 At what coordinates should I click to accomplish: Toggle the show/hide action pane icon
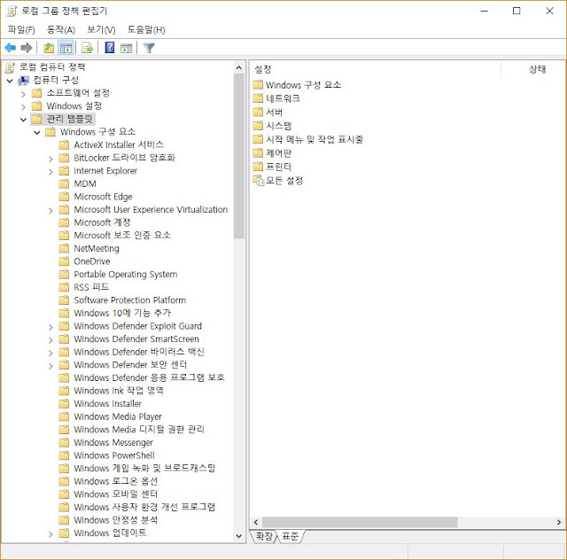click(126, 48)
